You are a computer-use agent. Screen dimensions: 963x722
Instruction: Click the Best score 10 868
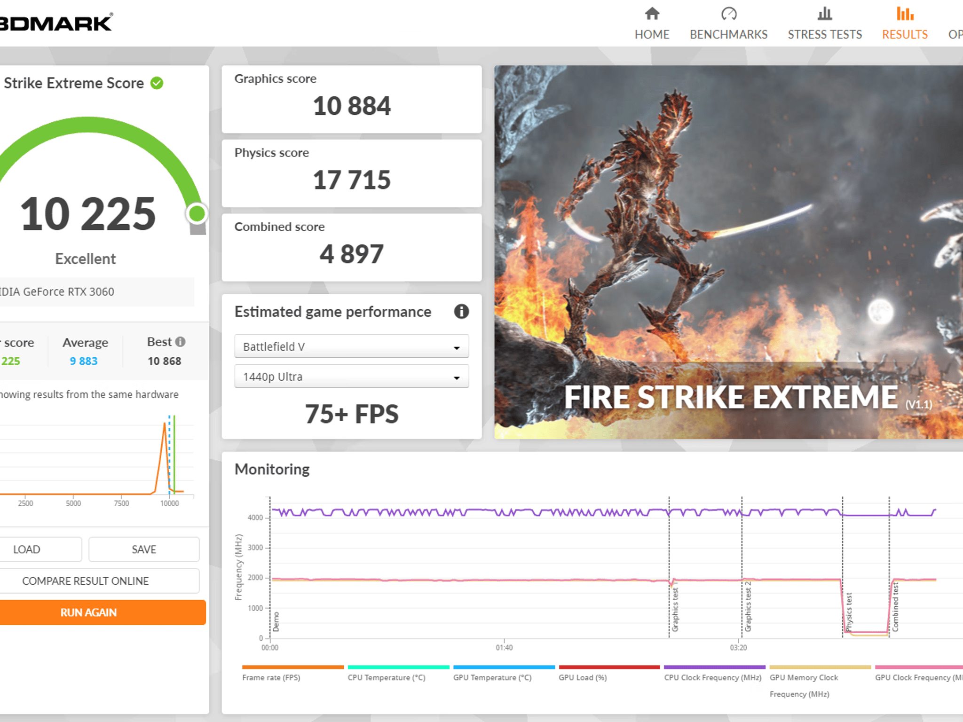click(x=164, y=361)
